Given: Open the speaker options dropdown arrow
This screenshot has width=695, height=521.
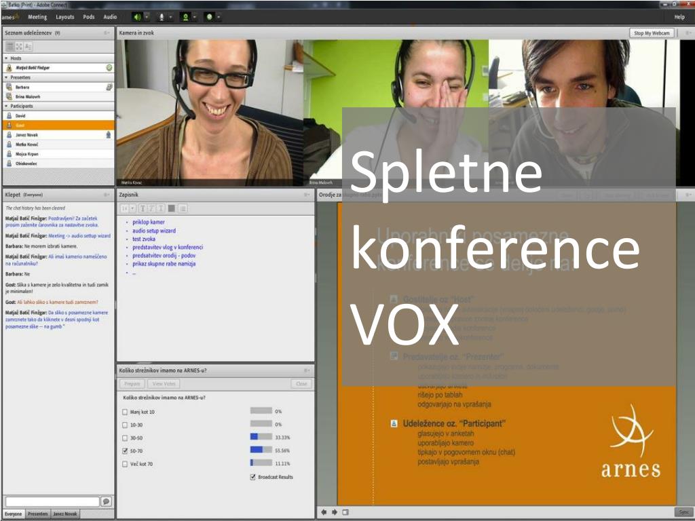Looking at the screenshot, I should pyautogui.click(x=147, y=17).
